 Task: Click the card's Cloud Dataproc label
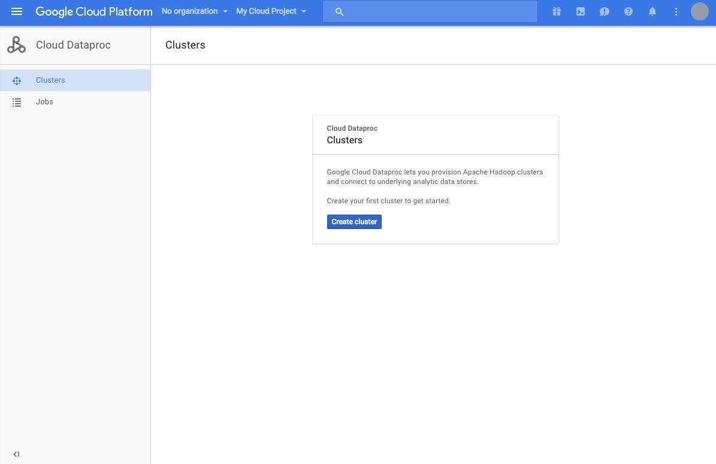[x=352, y=128]
